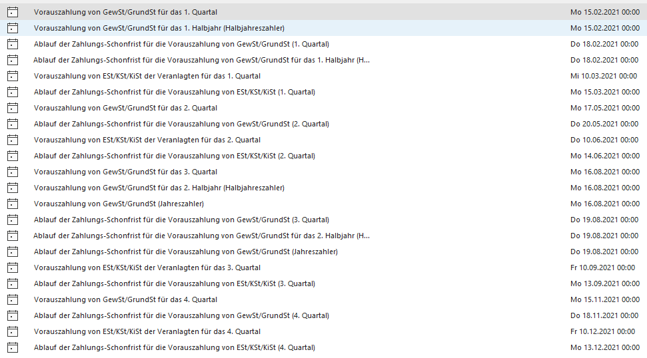Click calendar icon for GewSt/GrundSt 1. Quartal Vorauszahlung
The image size is (647, 358).
[x=12, y=12]
